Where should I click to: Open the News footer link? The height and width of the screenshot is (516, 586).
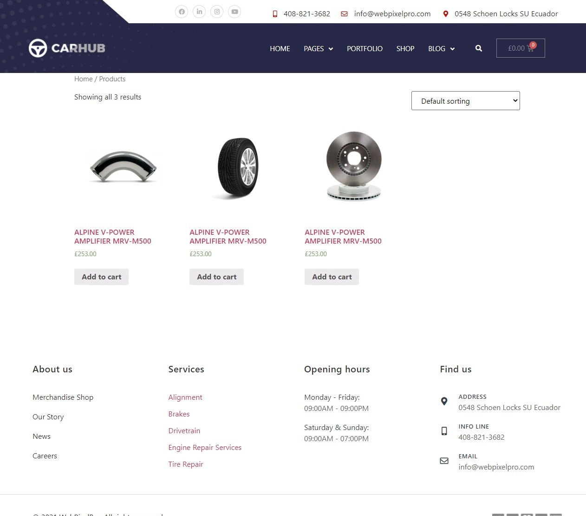point(41,436)
